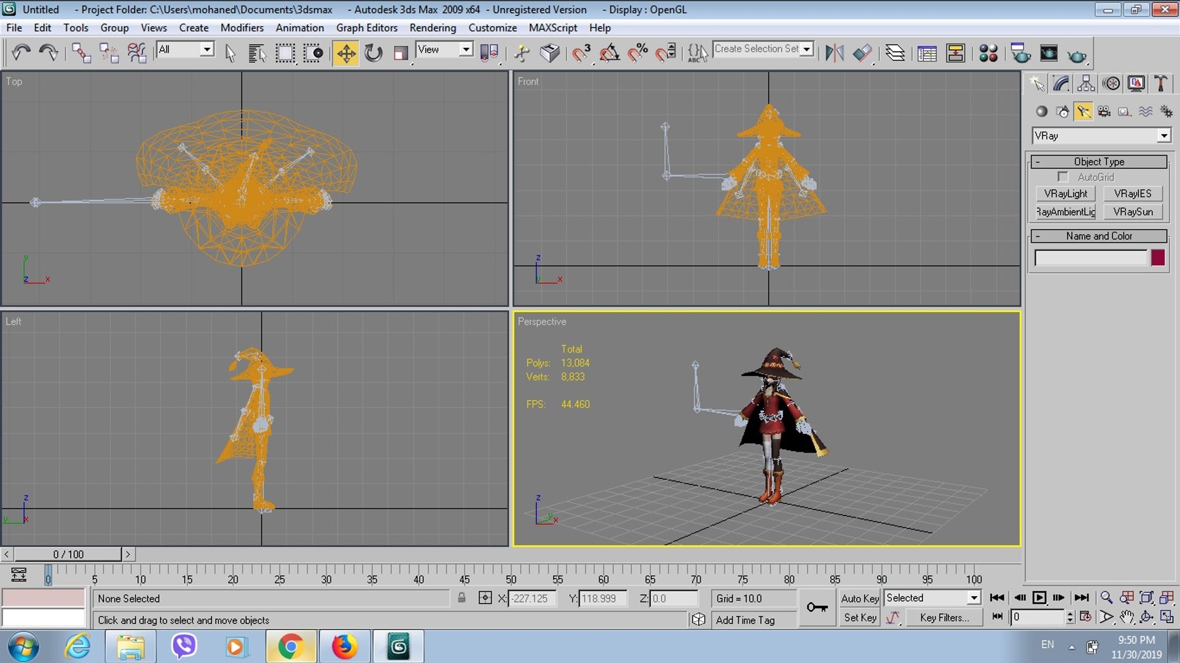The image size is (1180, 663).
Task: Open the Graph Editors menu
Action: (x=366, y=28)
